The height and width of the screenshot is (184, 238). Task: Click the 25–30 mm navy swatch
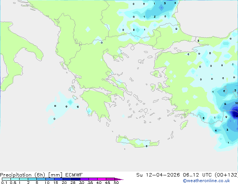[x=75, y=179]
